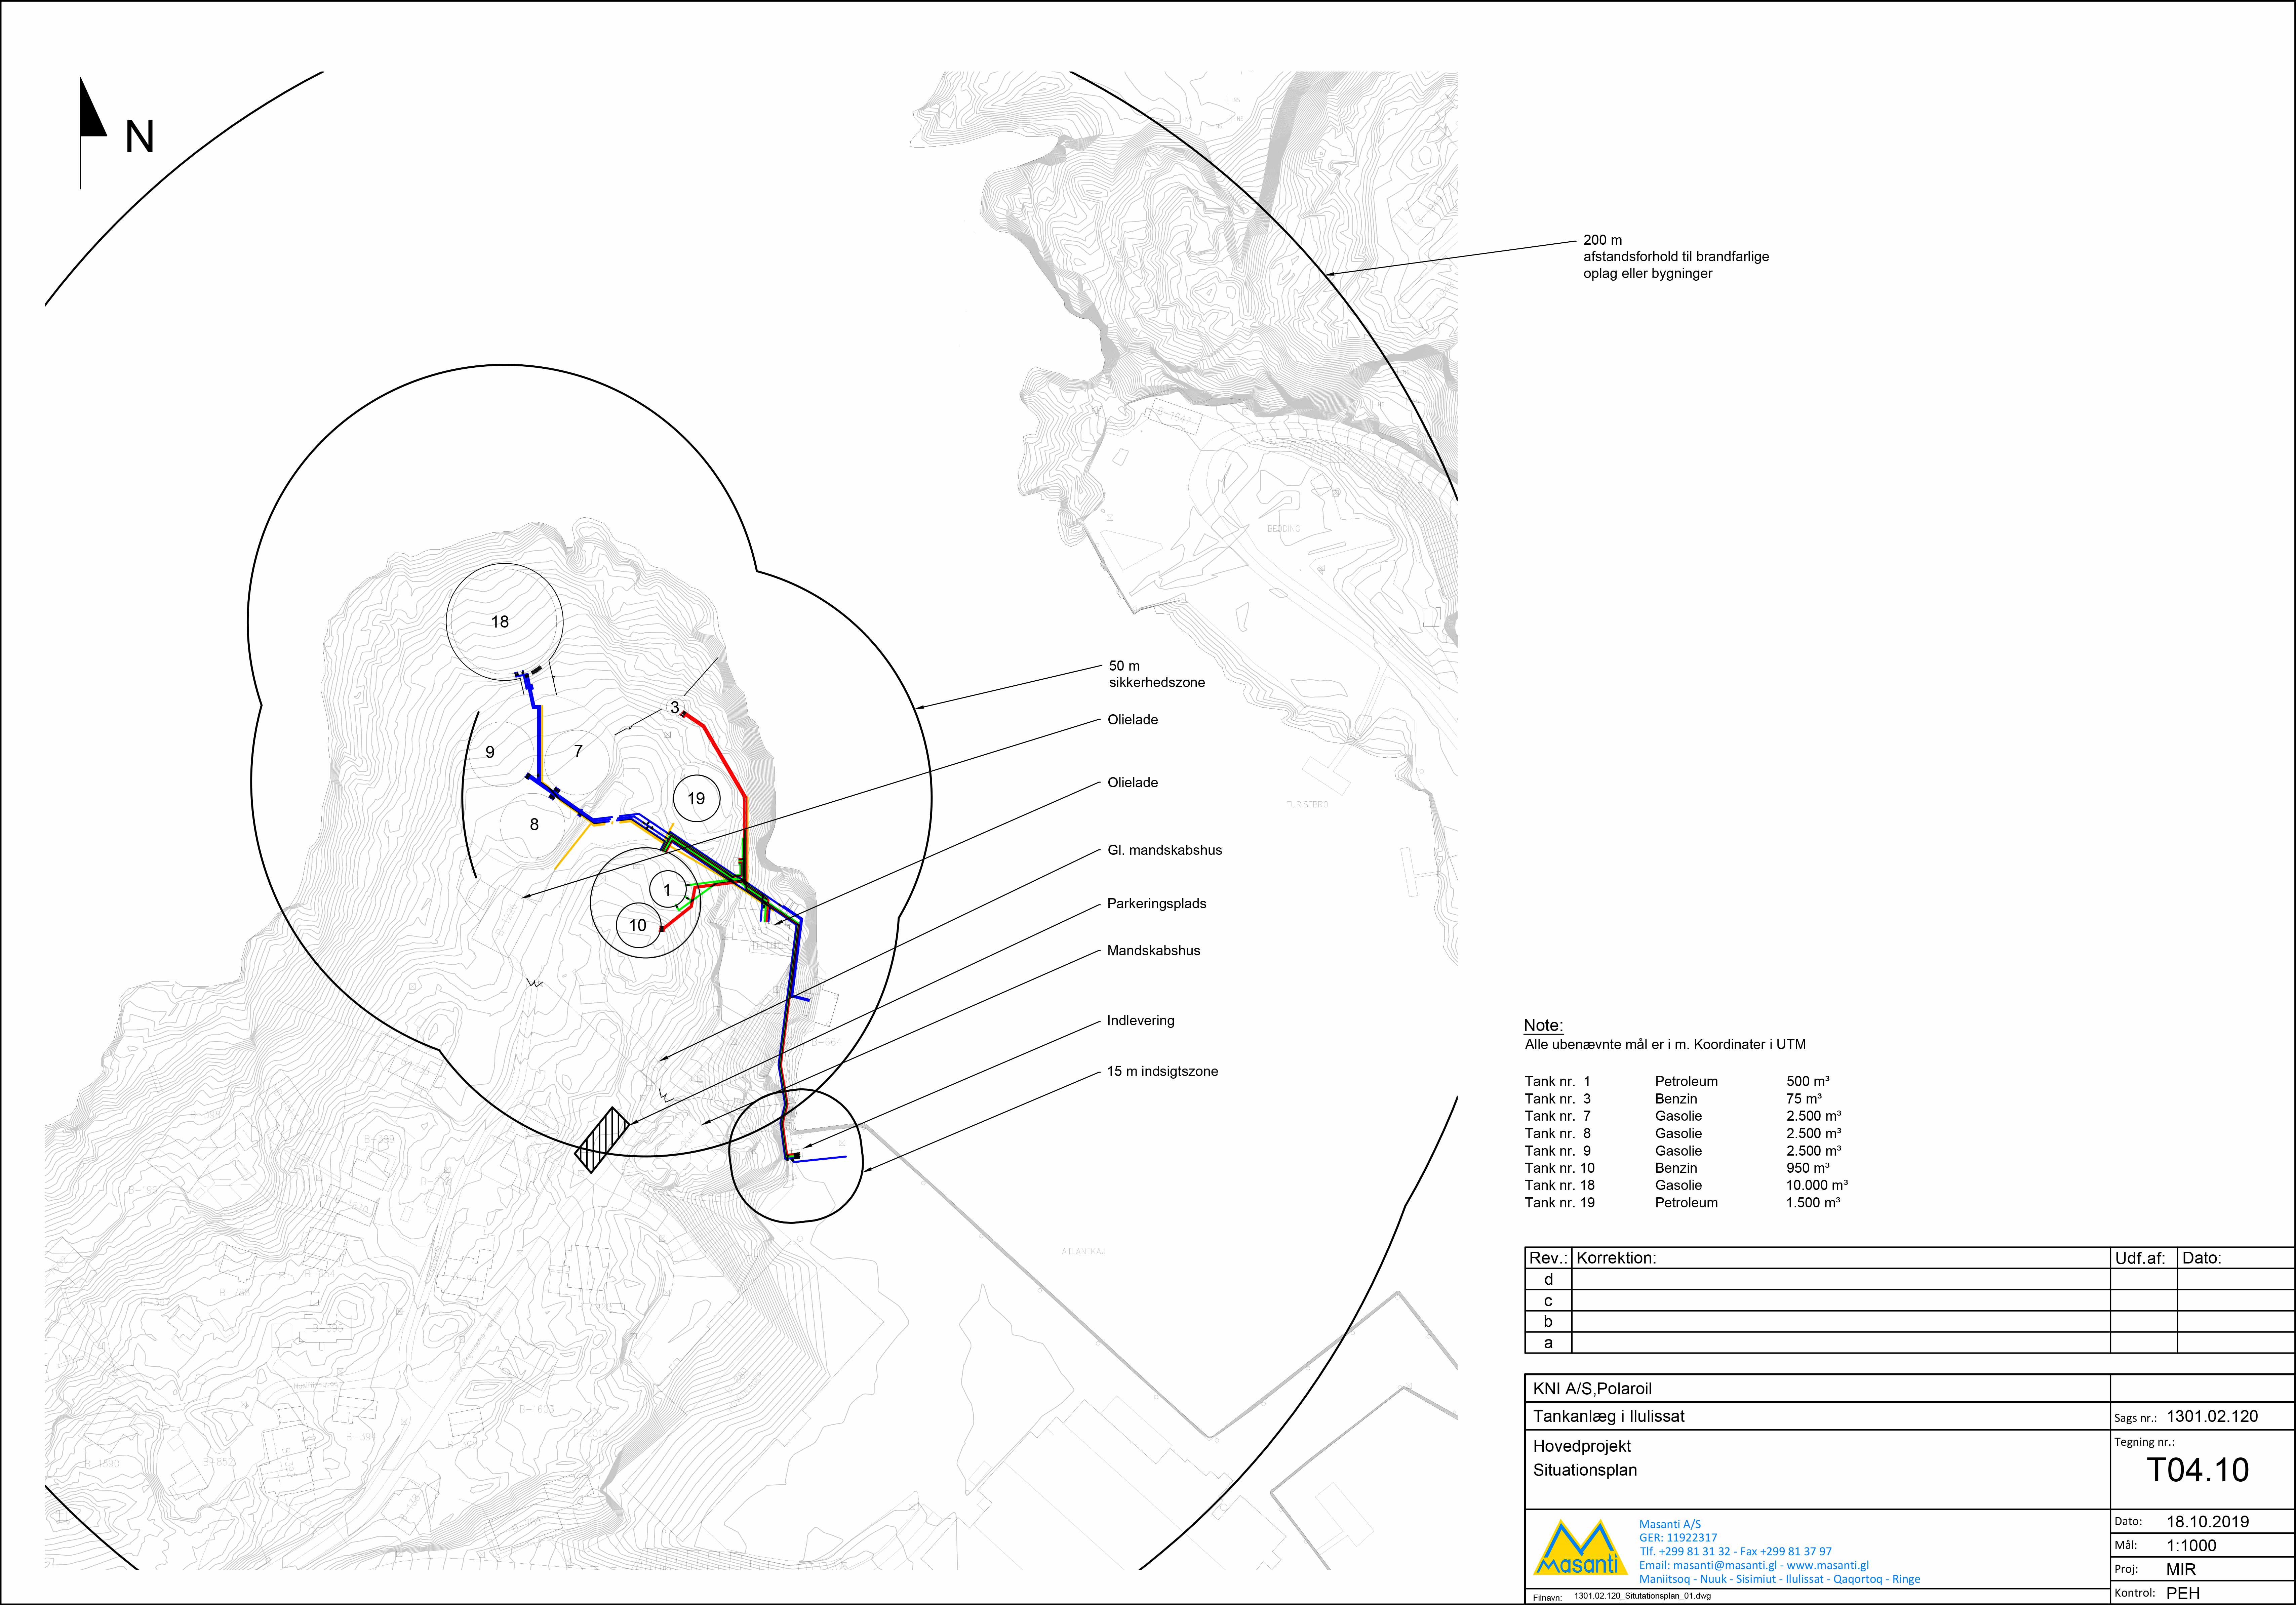Click the 'Maniitsoq - Nuuk - Sisimiut' offices line
2296x1605 pixels.
coord(1780,1580)
